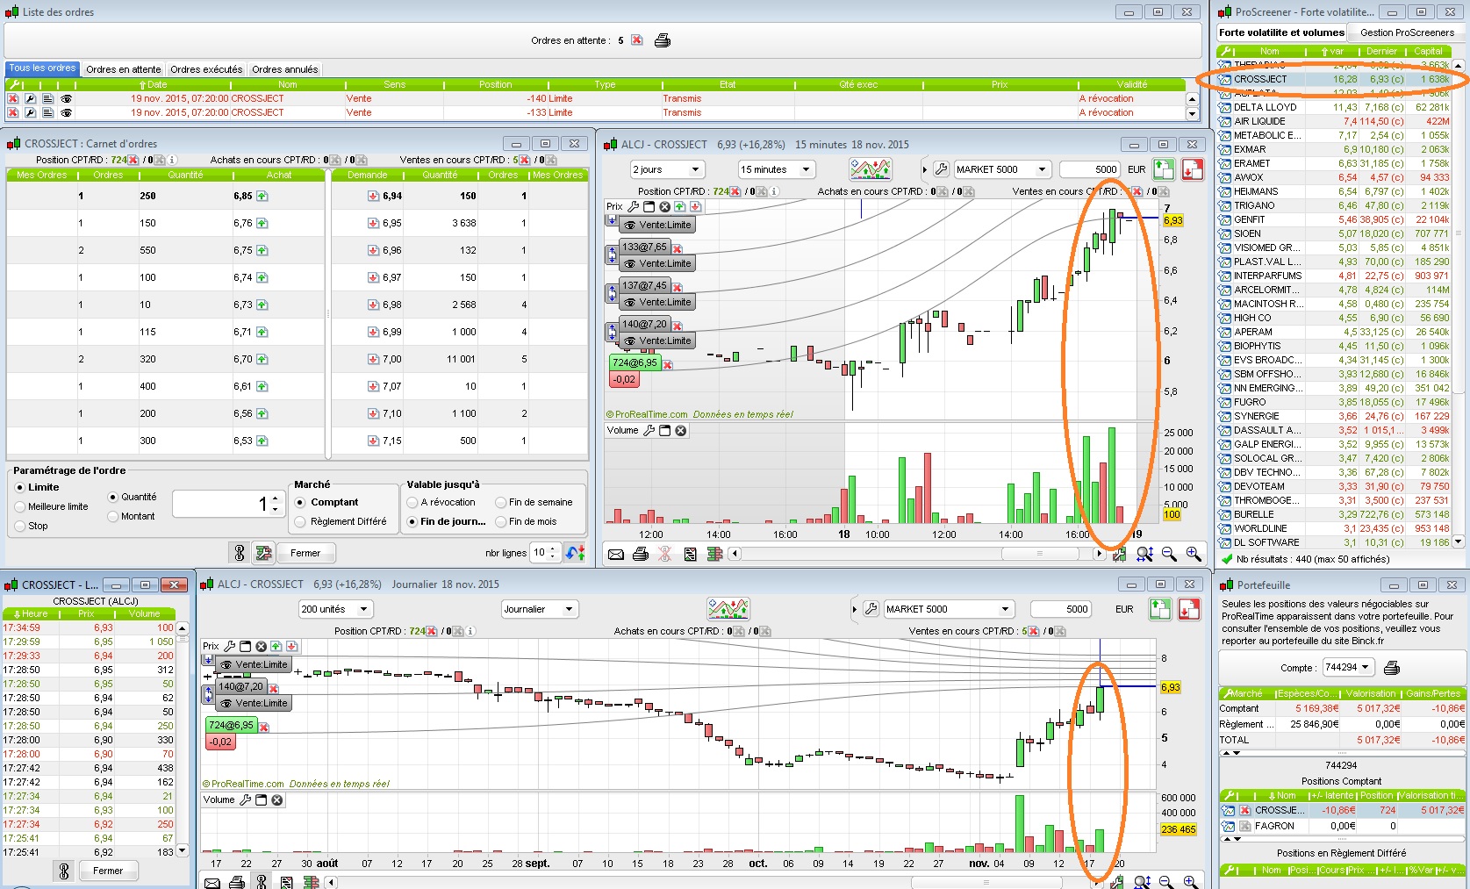Screen dimensions: 1470x889
Task: Click the ProScreener list vertical scrollbar
Action: pos(1458,303)
